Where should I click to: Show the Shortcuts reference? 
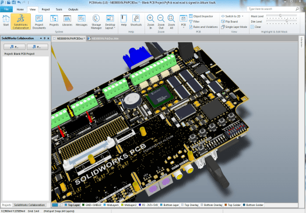click(x=136, y=20)
